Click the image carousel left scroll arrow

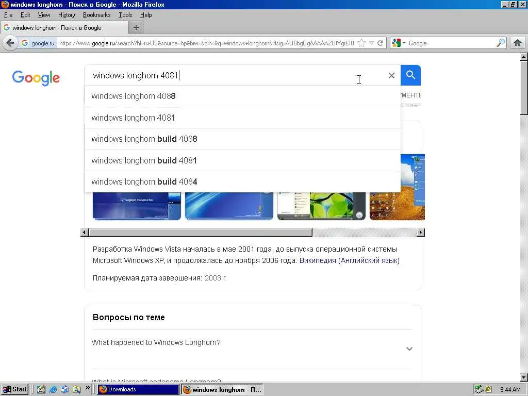tap(85, 233)
